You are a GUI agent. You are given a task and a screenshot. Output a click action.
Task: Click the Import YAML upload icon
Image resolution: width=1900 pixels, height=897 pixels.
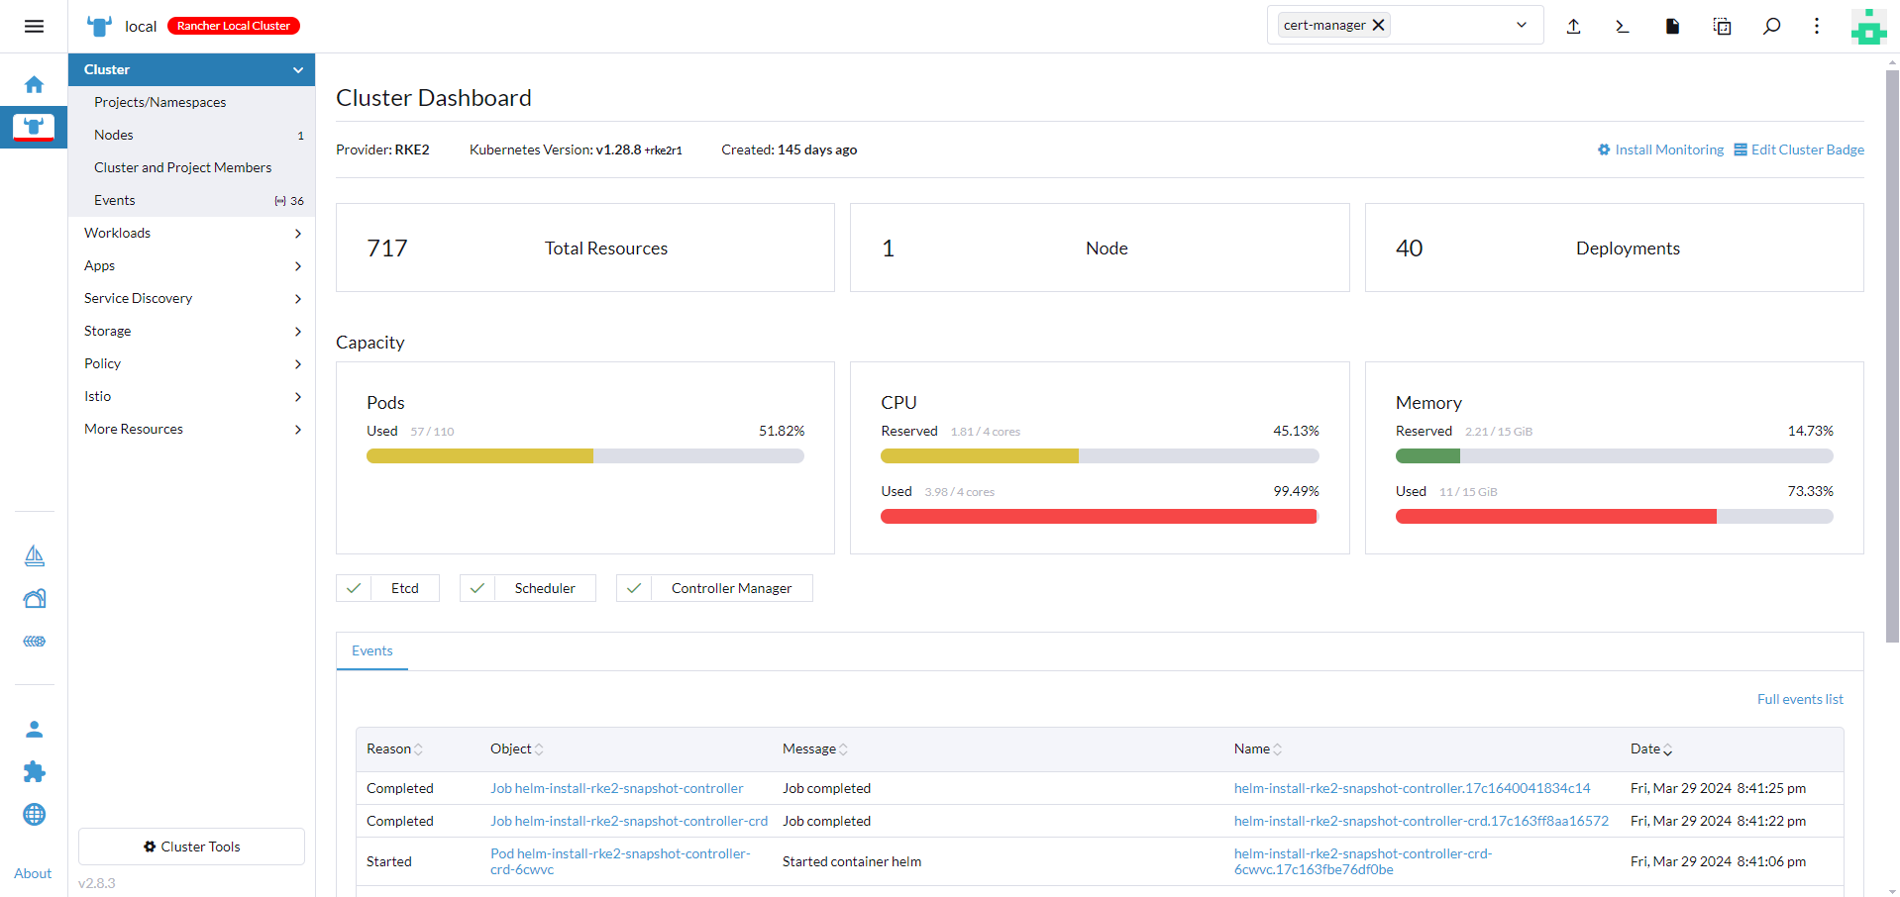tap(1573, 27)
